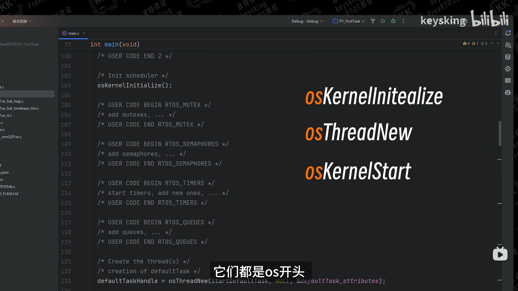Start debugging with the bug icon
518x291 pixels.
(393, 21)
